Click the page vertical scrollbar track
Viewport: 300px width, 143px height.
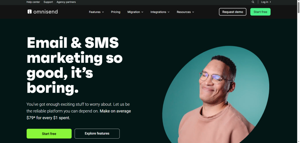tap(298, 76)
